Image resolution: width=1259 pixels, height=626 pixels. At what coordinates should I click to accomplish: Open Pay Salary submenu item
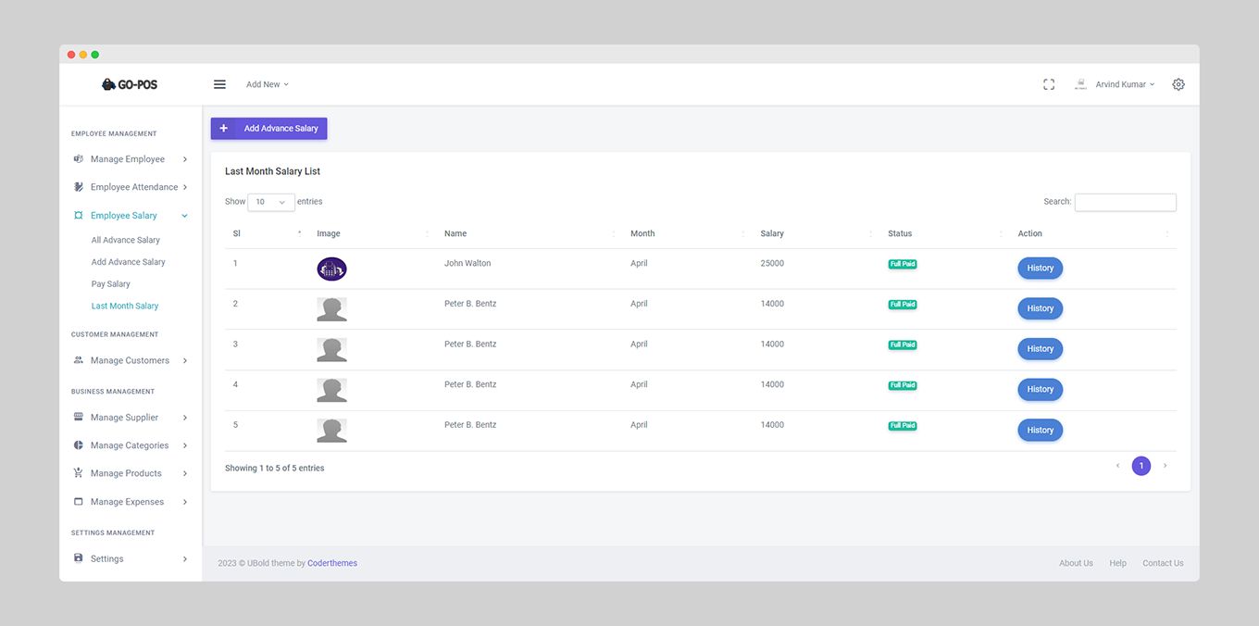[x=111, y=284]
